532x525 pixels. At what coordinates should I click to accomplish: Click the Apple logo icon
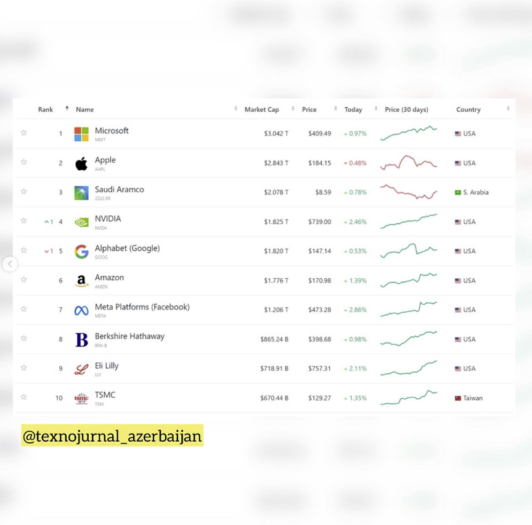(81, 163)
